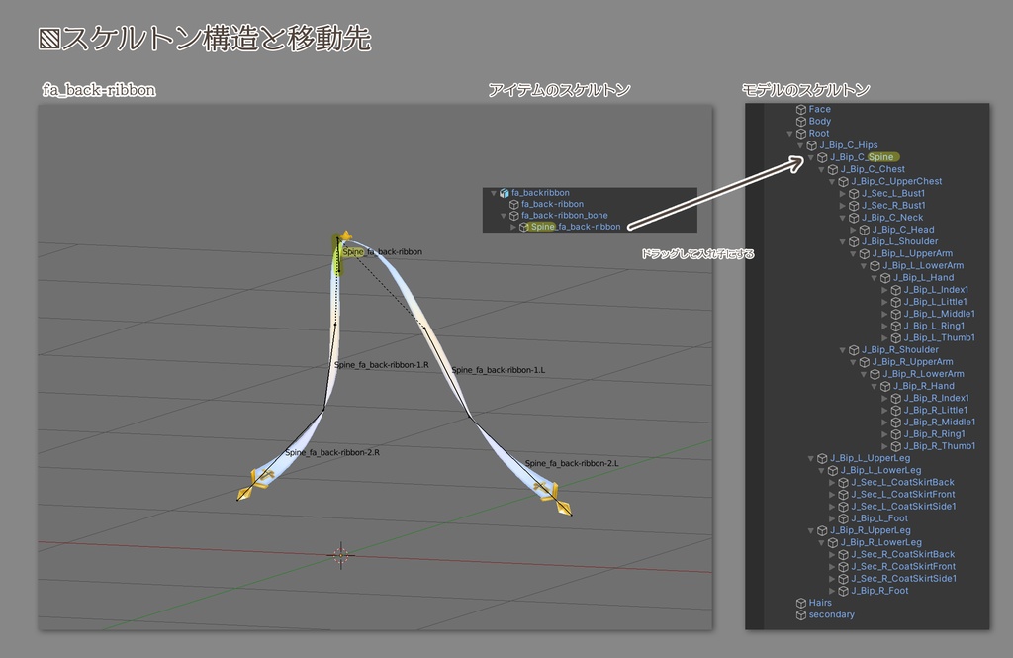Select J_Bip_L_Thumb1 in the model skeleton

(x=940, y=338)
